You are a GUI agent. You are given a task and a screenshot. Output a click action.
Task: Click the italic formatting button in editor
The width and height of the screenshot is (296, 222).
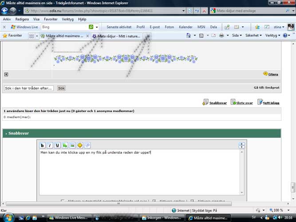50,145
